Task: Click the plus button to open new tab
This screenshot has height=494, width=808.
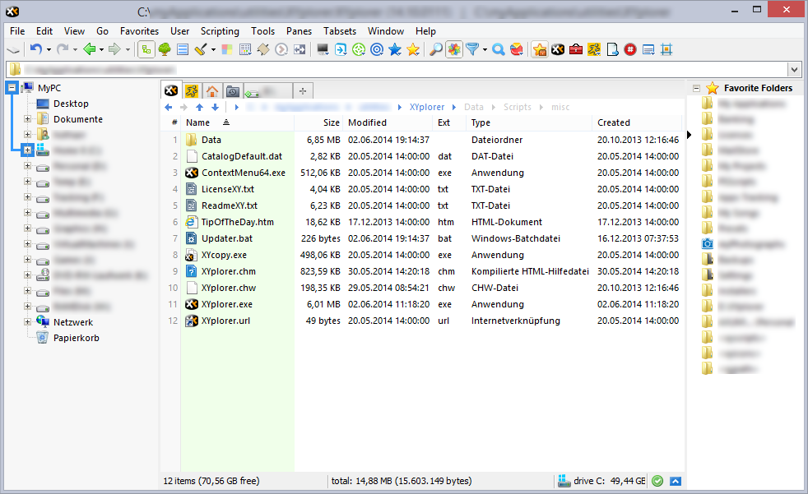Action: pos(303,90)
